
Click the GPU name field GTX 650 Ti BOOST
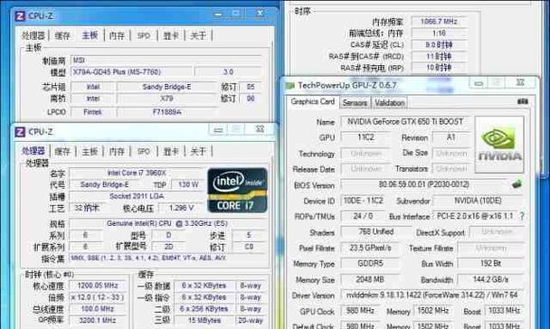[405, 122]
